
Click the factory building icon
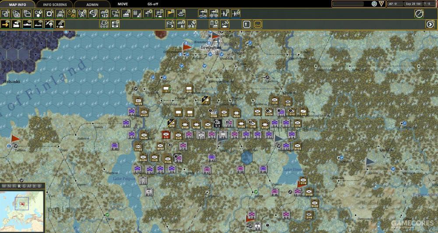pos(126,14)
